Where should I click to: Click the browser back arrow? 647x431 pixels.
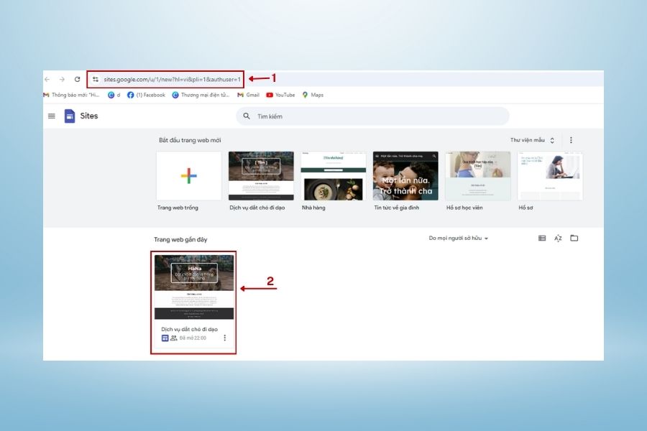(47, 80)
